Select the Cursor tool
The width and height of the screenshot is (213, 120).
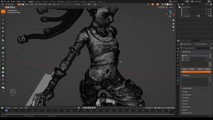tap(3, 16)
